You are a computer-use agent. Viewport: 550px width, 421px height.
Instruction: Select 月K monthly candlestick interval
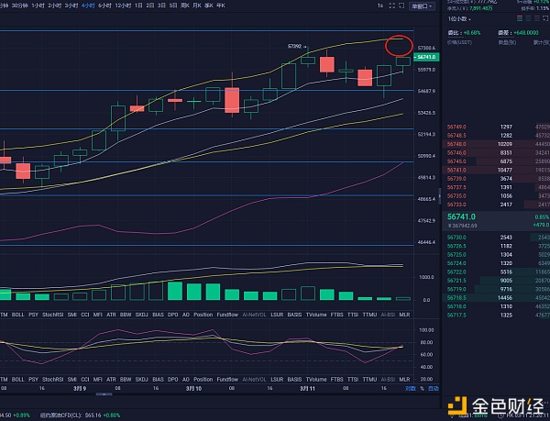198,6
